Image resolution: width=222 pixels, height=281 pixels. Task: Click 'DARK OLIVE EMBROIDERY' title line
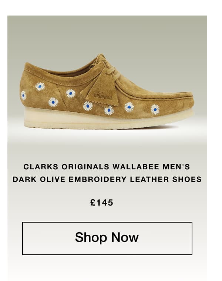[x=70, y=179]
